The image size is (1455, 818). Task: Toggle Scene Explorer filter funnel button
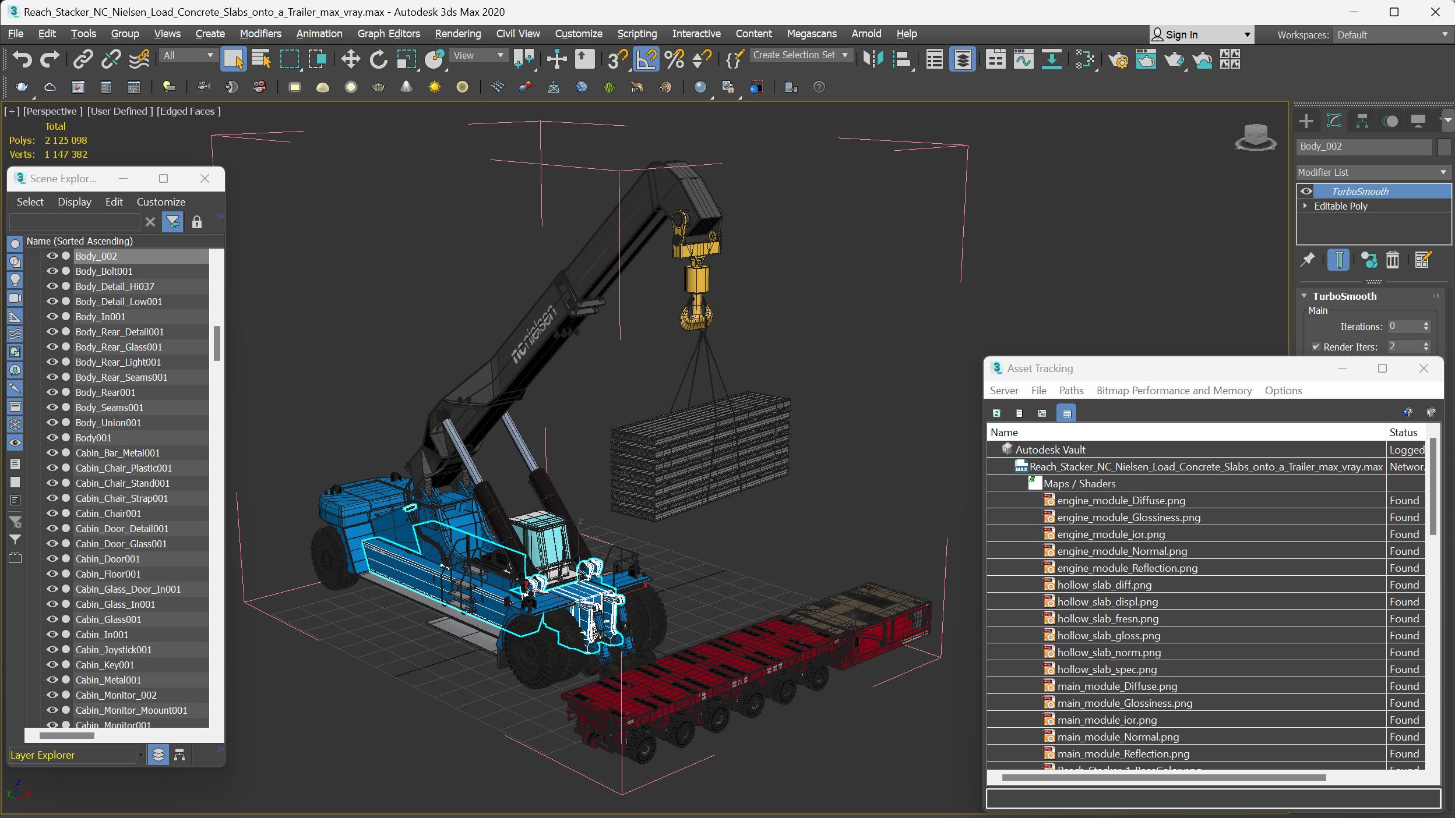click(172, 222)
